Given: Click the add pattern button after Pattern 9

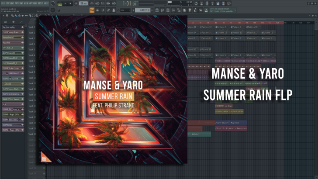Looking at the screenshot, I should (x=152, y=10).
